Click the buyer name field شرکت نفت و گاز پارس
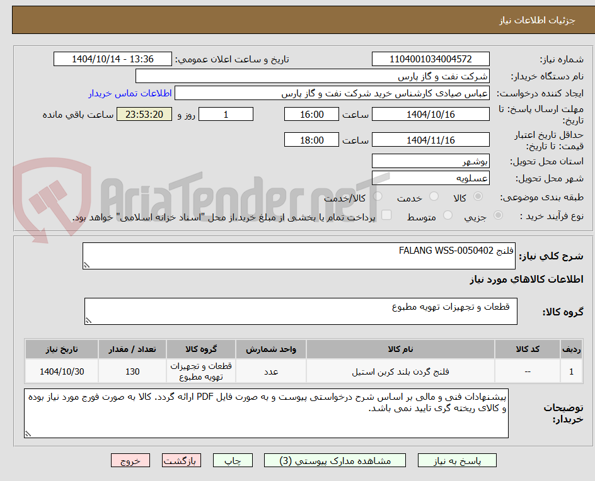This screenshot has width=595, height=481. pos(312,76)
